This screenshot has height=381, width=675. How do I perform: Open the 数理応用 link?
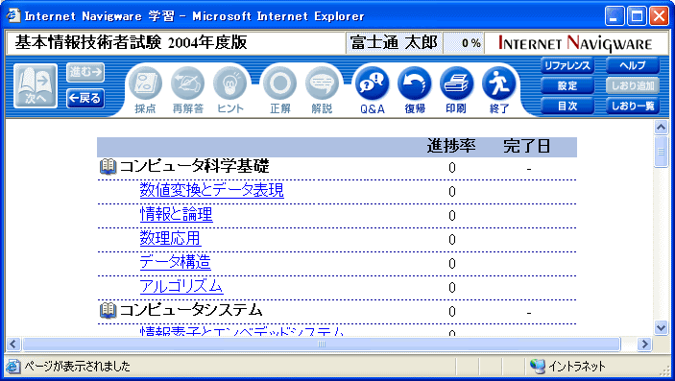pos(171,238)
